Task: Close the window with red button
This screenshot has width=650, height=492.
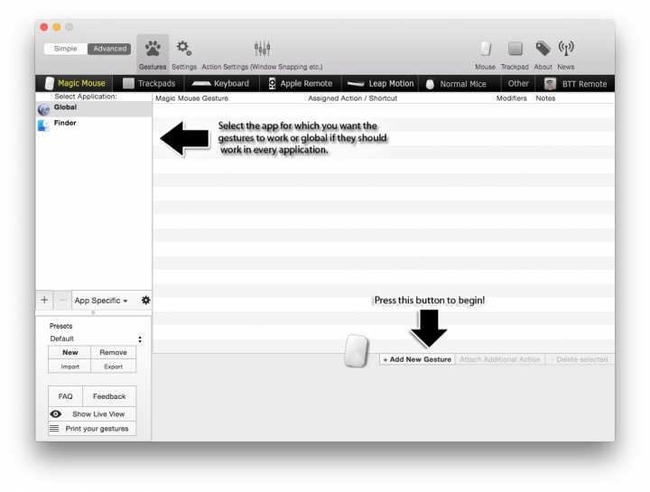Action: coord(44,27)
